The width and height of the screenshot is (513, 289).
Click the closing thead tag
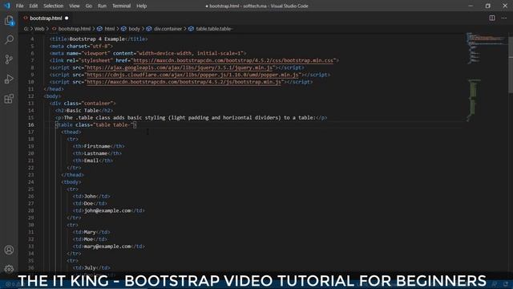[73, 175]
